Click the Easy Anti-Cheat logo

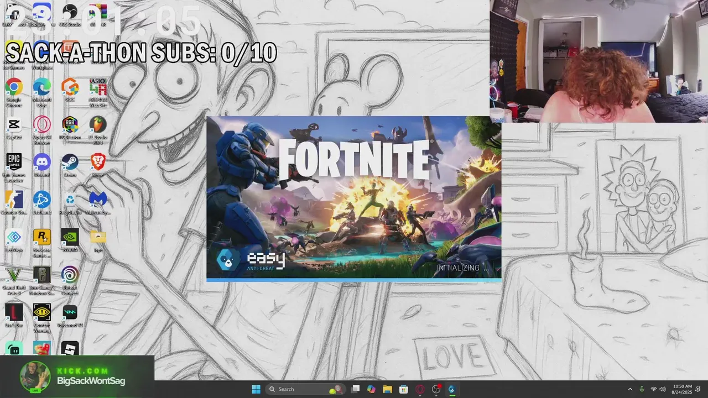[252, 260]
